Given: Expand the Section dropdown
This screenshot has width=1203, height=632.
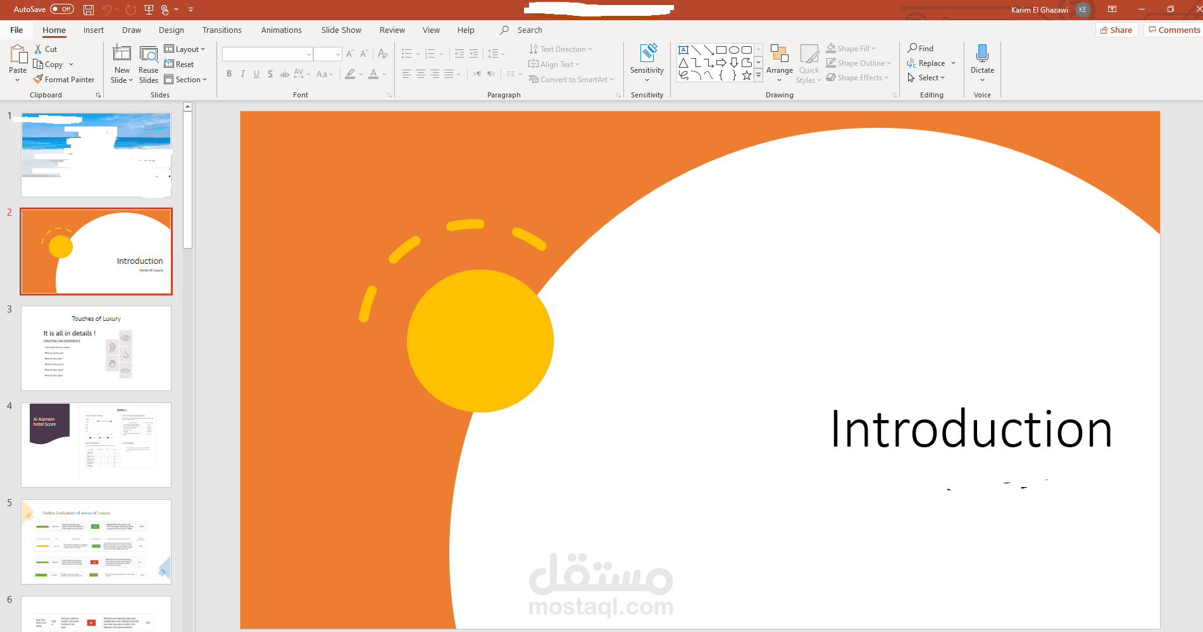Looking at the screenshot, I should coord(185,79).
